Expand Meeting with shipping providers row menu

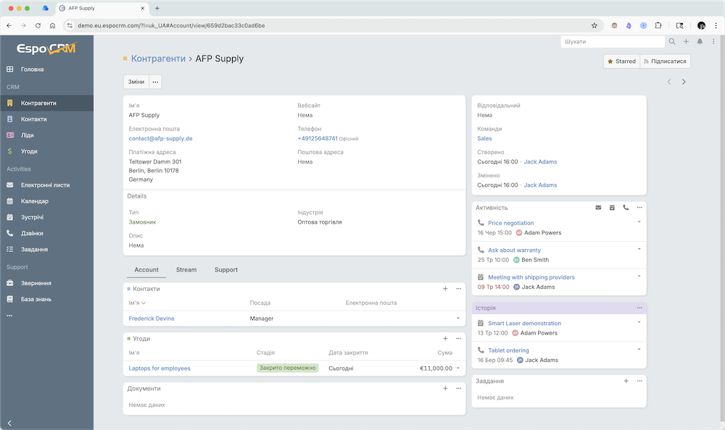point(639,277)
